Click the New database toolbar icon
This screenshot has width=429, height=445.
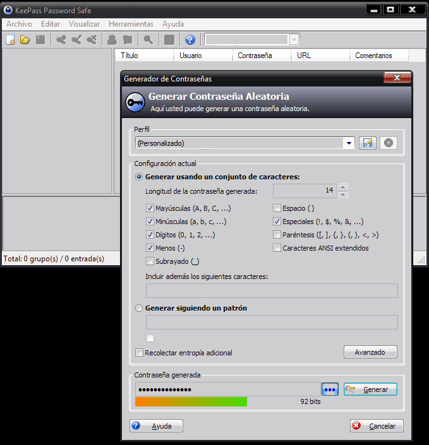point(11,40)
